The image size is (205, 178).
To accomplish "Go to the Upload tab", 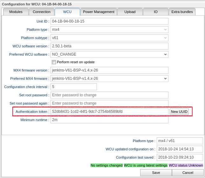I will (x=130, y=12).
